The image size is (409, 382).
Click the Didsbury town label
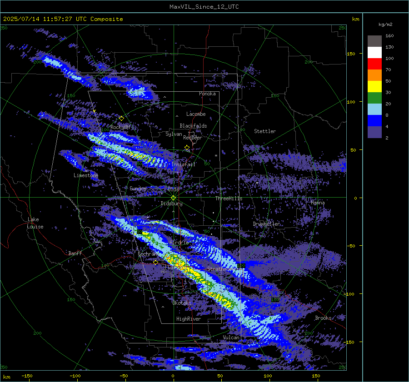[x=171, y=203]
